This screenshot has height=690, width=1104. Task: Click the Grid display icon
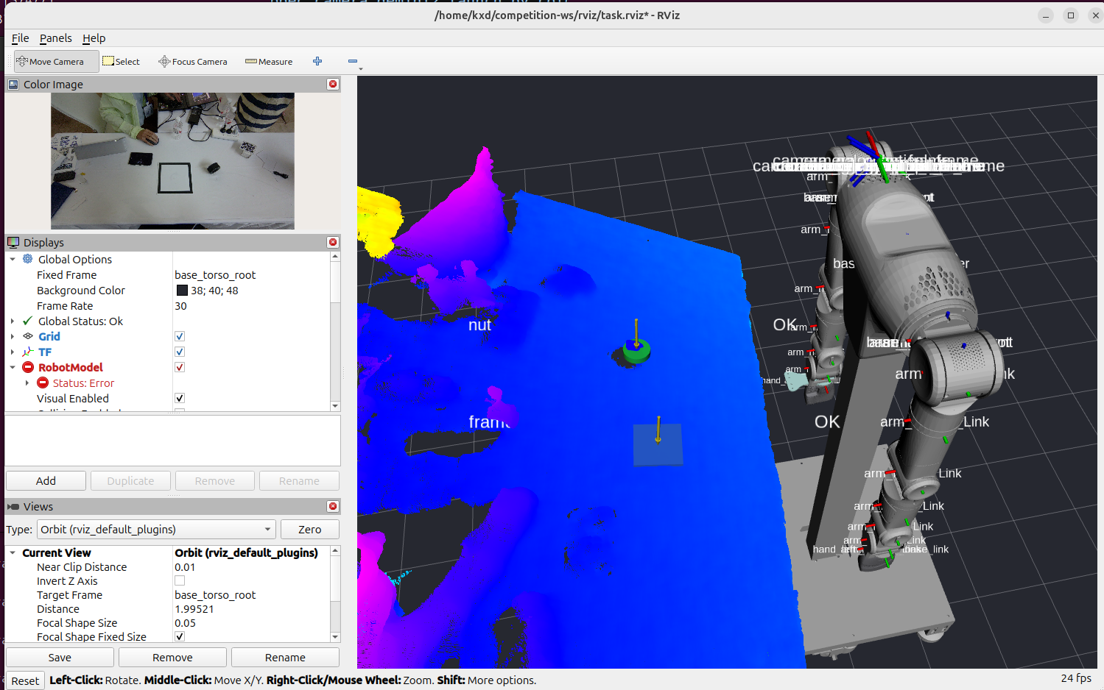(x=27, y=336)
